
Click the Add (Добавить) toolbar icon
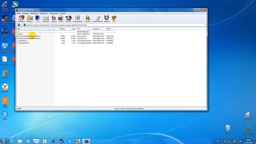point(21,19)
